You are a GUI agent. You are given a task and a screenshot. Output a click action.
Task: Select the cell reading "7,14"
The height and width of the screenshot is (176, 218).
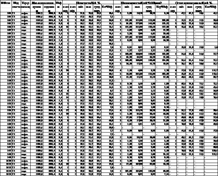click(162, 174)
